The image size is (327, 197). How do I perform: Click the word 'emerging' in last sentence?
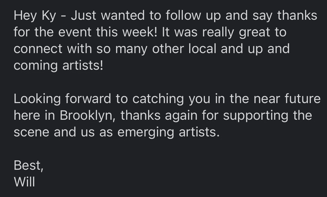(x=146, y=133)
